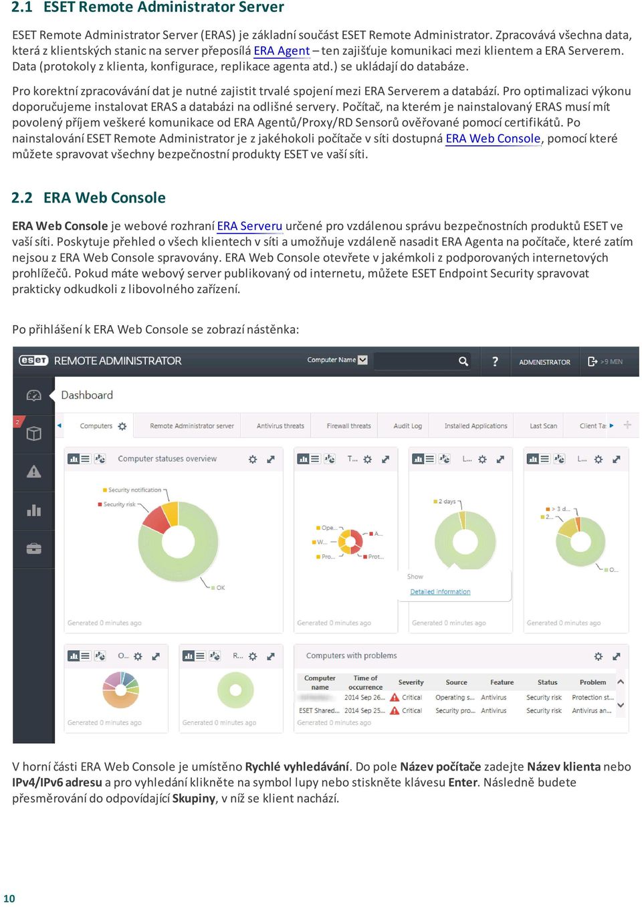The image size is (642, 907).
Task: Open settings gear of the 2 days panel
Action: [482, 460]
